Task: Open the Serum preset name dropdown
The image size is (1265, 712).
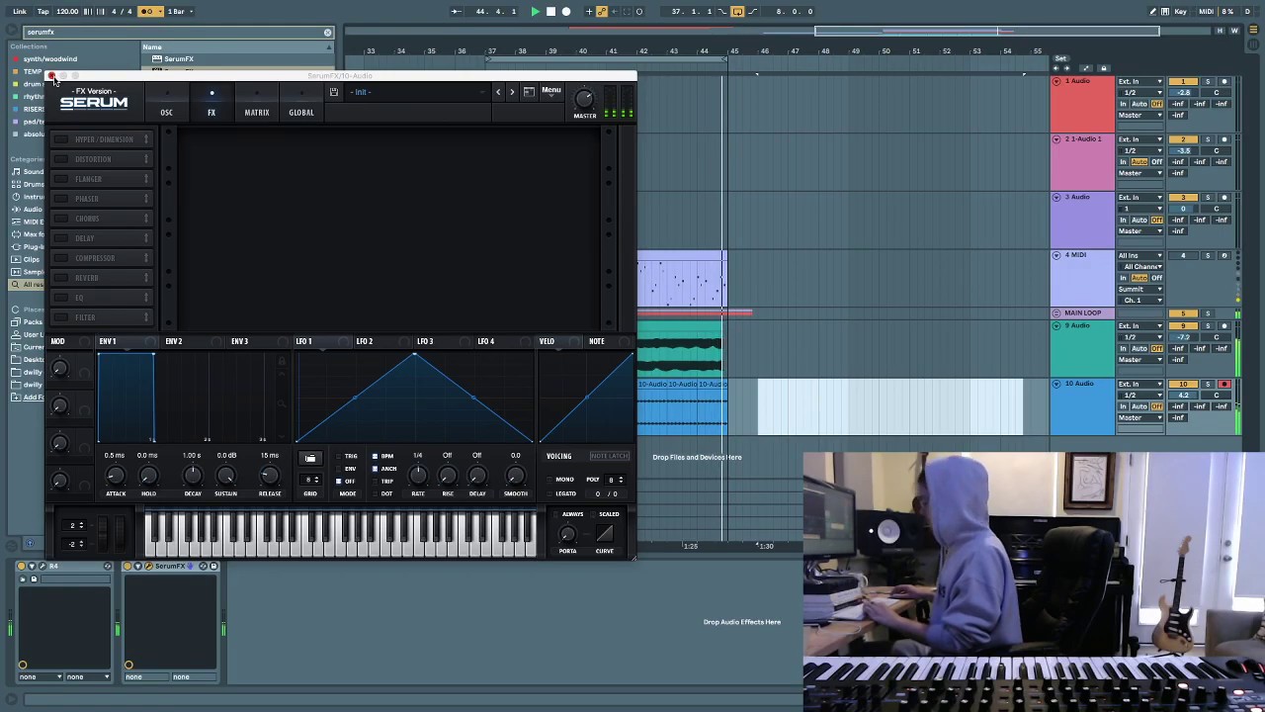Action: coord(418,92)
